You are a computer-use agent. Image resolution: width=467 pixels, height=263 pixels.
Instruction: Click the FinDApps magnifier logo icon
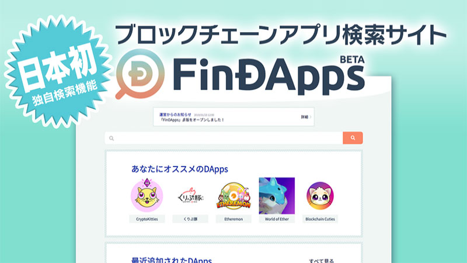(140, 74)
